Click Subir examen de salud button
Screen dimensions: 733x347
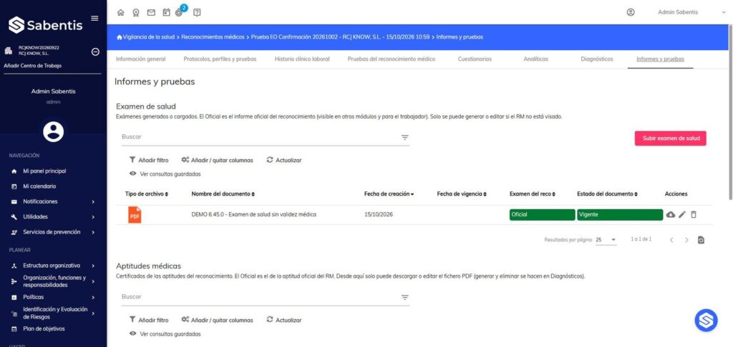670,139
